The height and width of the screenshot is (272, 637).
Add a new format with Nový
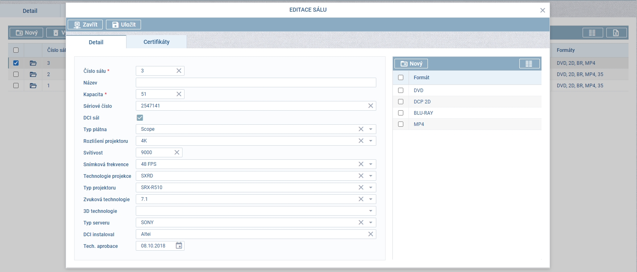(x=411, y=64)
